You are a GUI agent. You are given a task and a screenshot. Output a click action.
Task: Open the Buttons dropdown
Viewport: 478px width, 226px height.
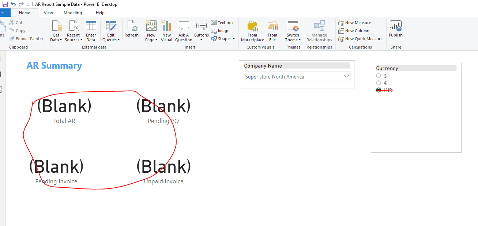tap(201, 31)
